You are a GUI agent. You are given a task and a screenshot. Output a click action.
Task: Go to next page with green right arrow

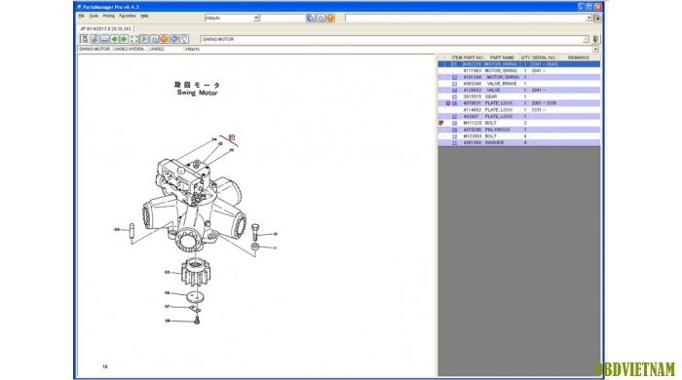coord(124,39)
